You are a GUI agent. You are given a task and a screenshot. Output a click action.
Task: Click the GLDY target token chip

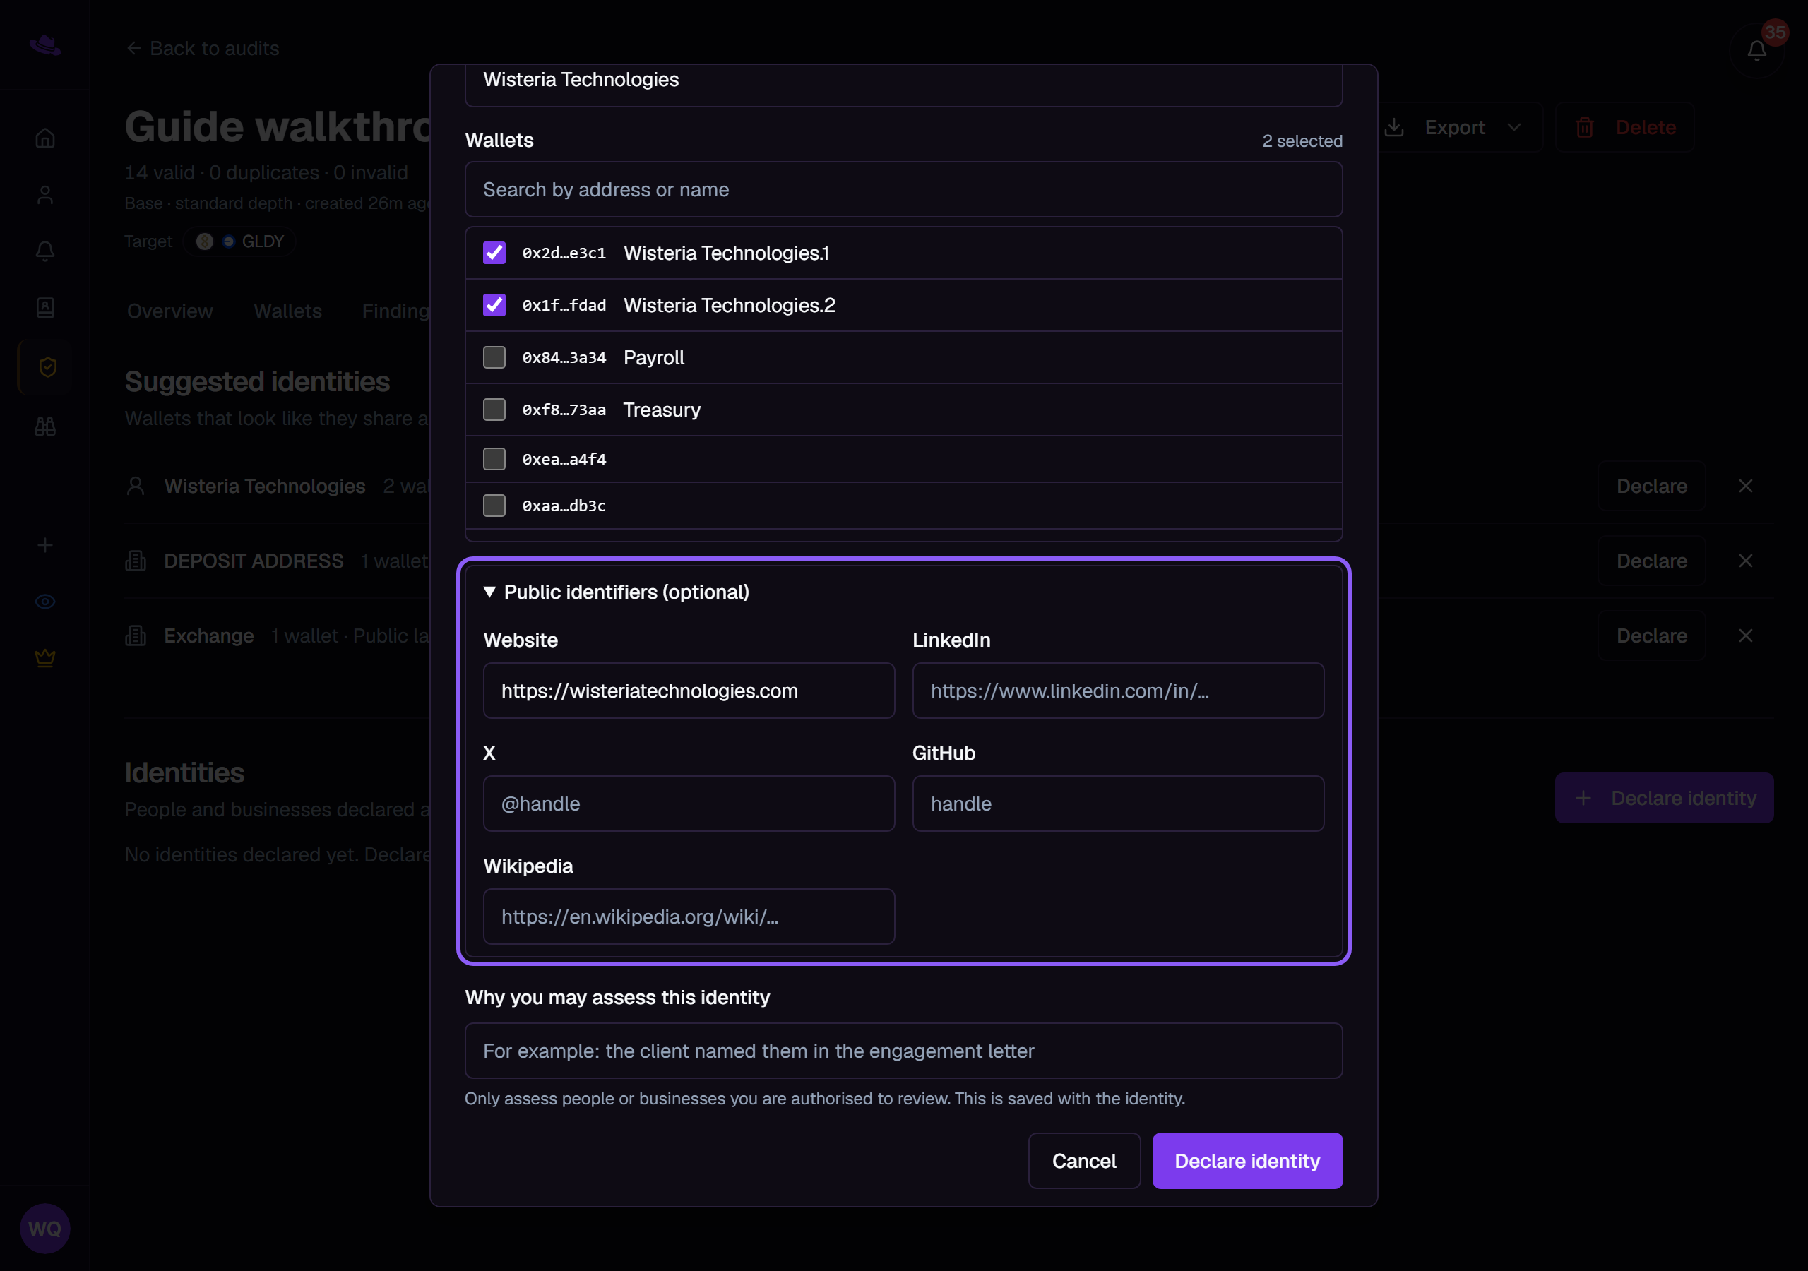(239, 241)
